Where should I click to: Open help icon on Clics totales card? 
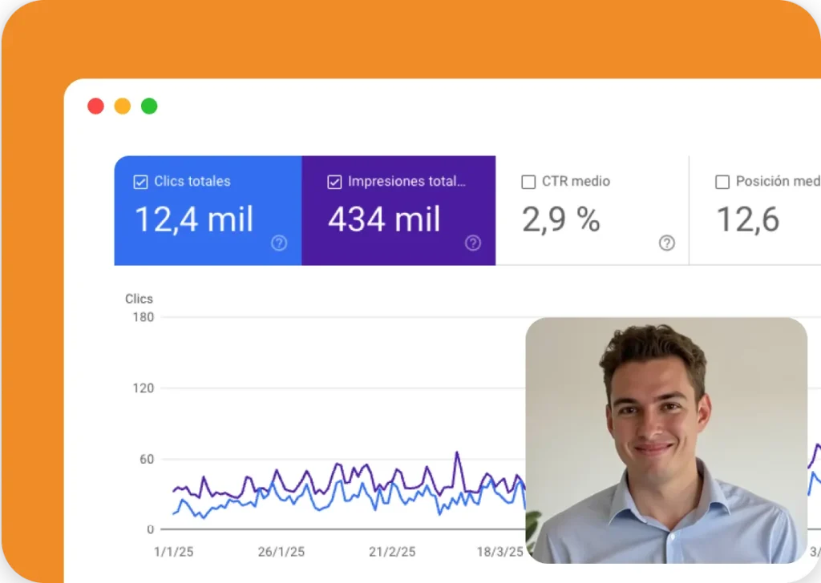(x=279, y=243)
